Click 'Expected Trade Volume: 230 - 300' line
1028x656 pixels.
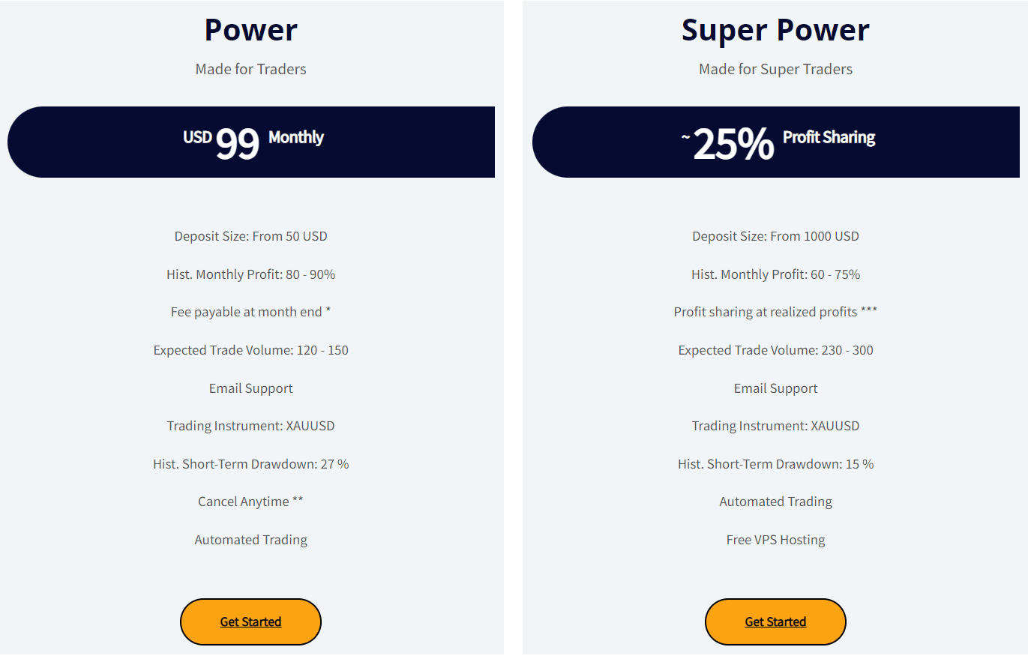(775, 350)
